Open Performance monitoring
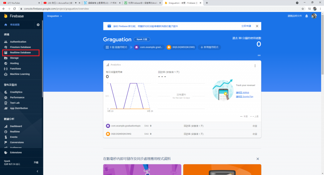Image resolution: width=324 pixels, height=175 pixels. (17, 97)
